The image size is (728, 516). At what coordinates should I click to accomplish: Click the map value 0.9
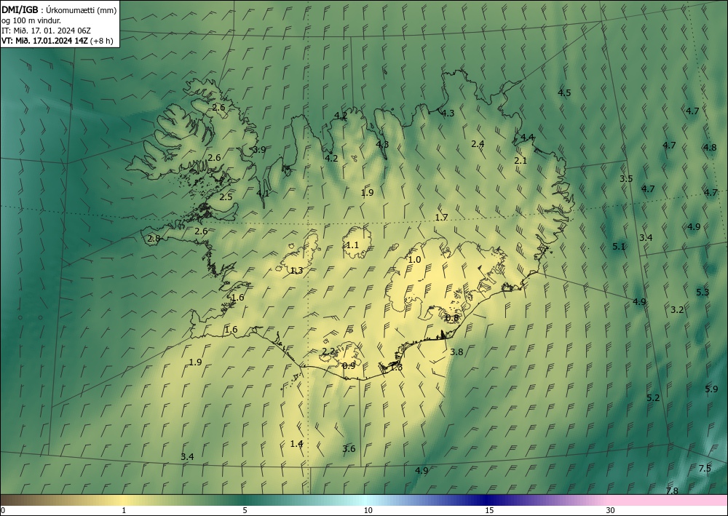(349, 365)
